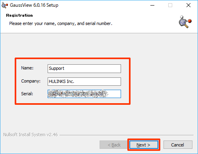Click the grayed-out Back button

114,145
